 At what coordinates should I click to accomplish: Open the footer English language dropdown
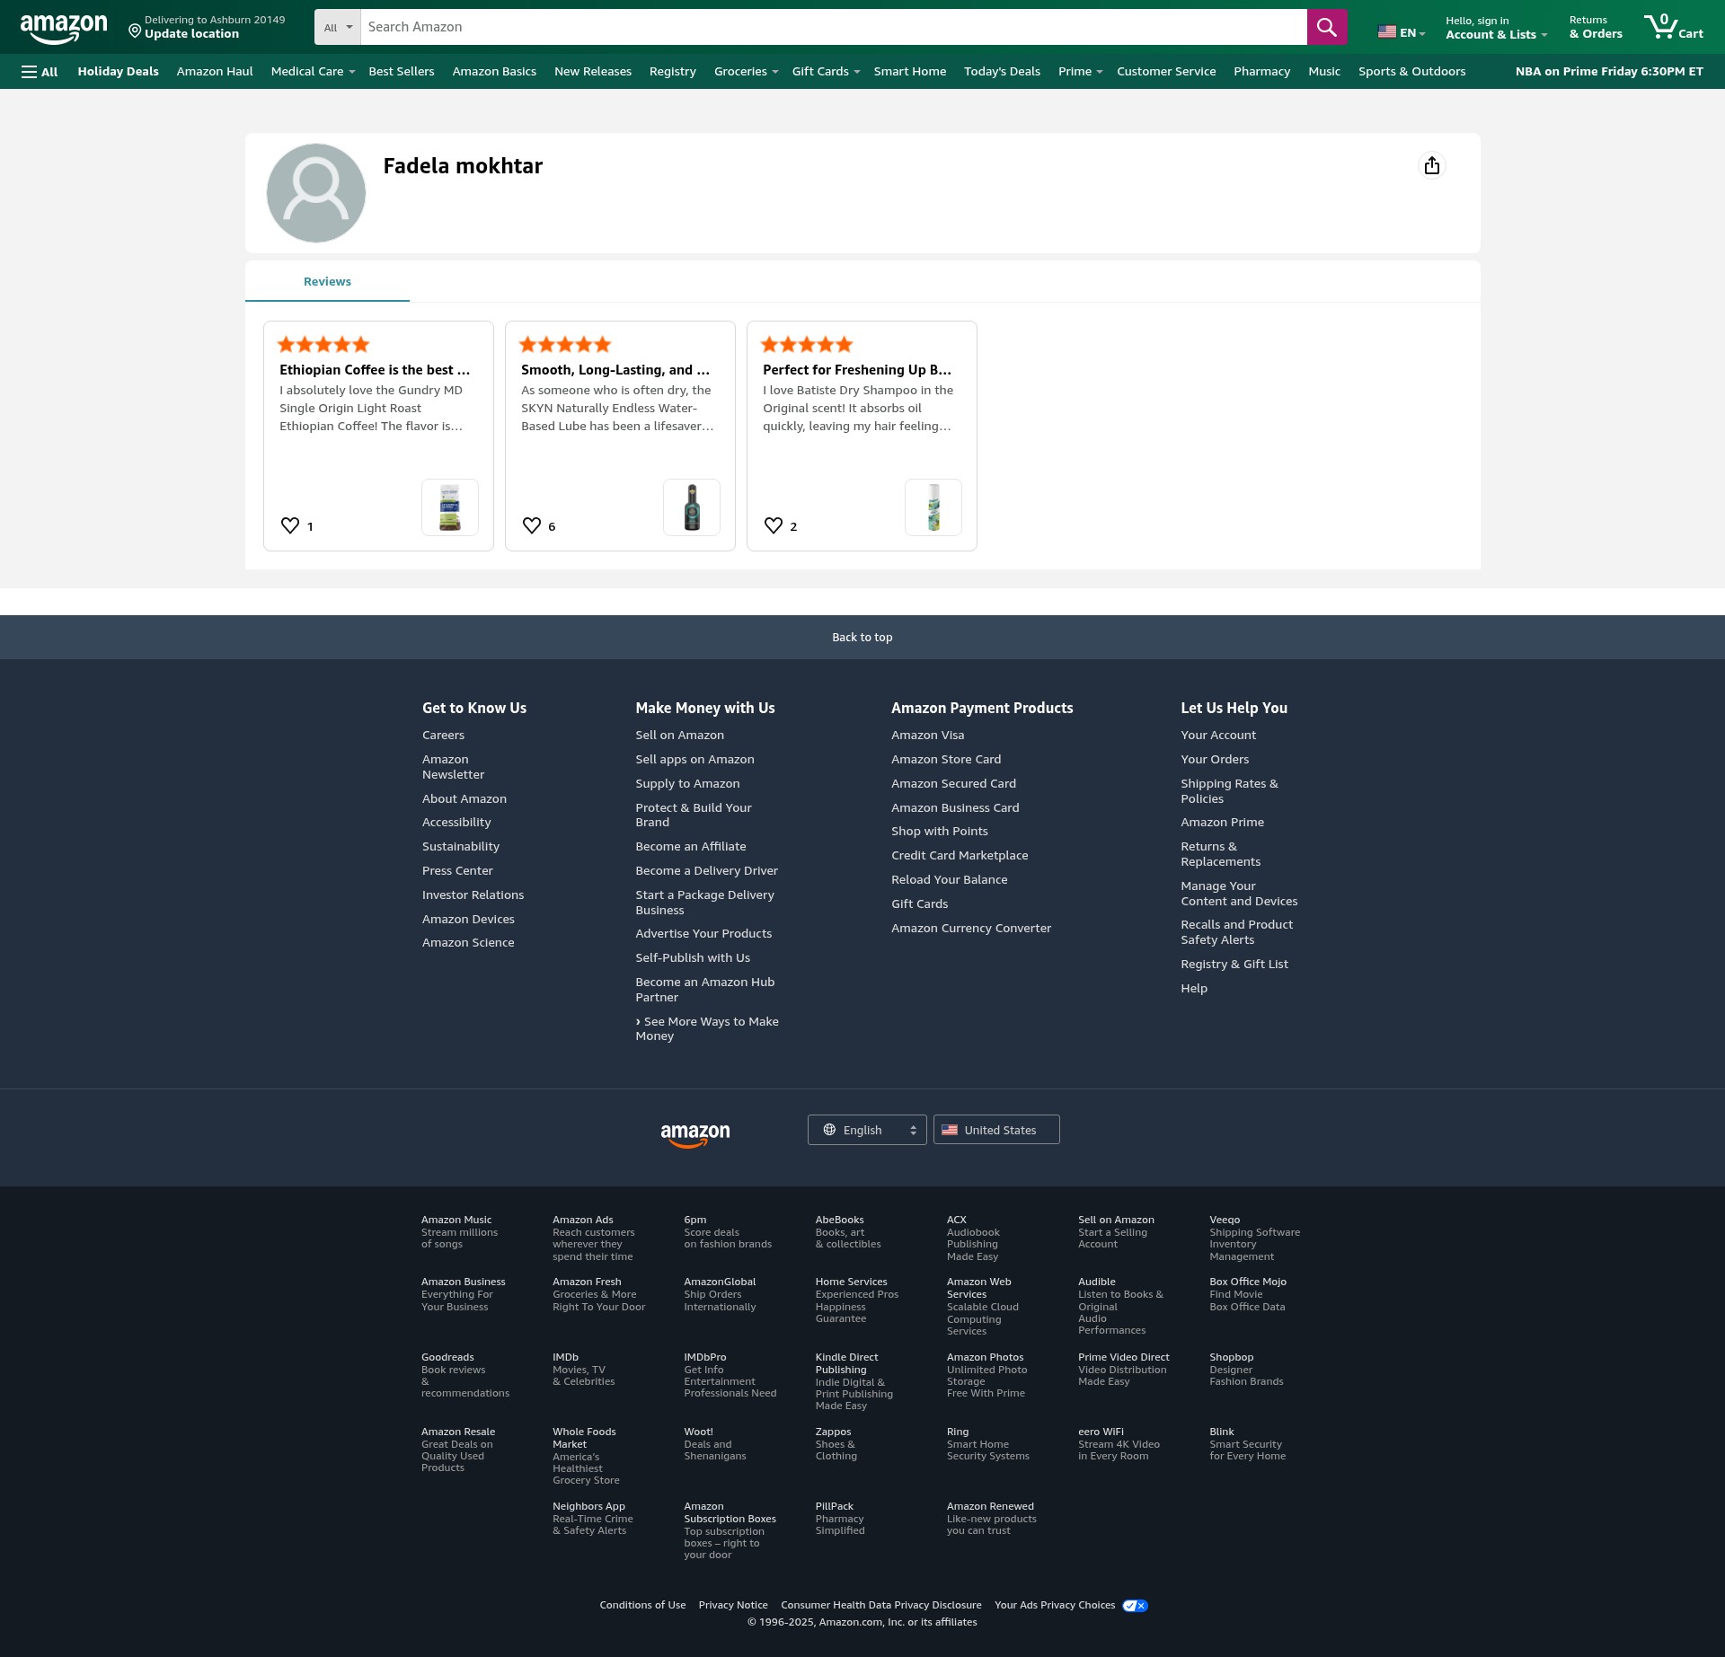[867, 1130]
